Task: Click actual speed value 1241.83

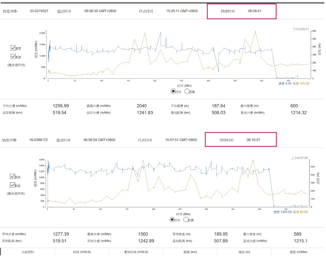Action: (145, 113)
